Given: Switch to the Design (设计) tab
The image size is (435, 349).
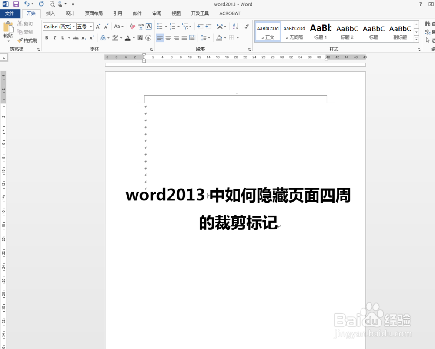Looking at the screenshot, I should coord(70,13).
